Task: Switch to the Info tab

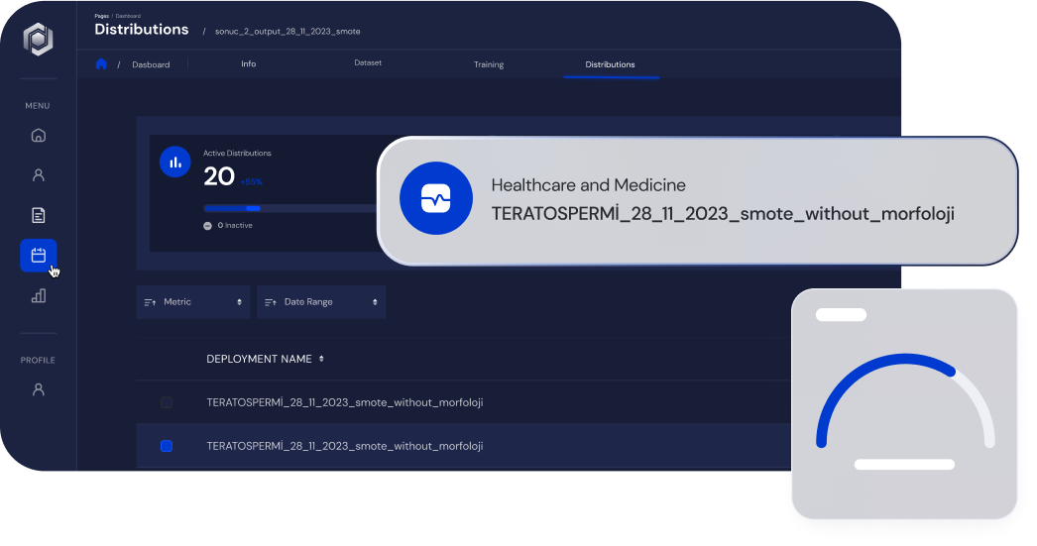Action: (x=248, y=64)
